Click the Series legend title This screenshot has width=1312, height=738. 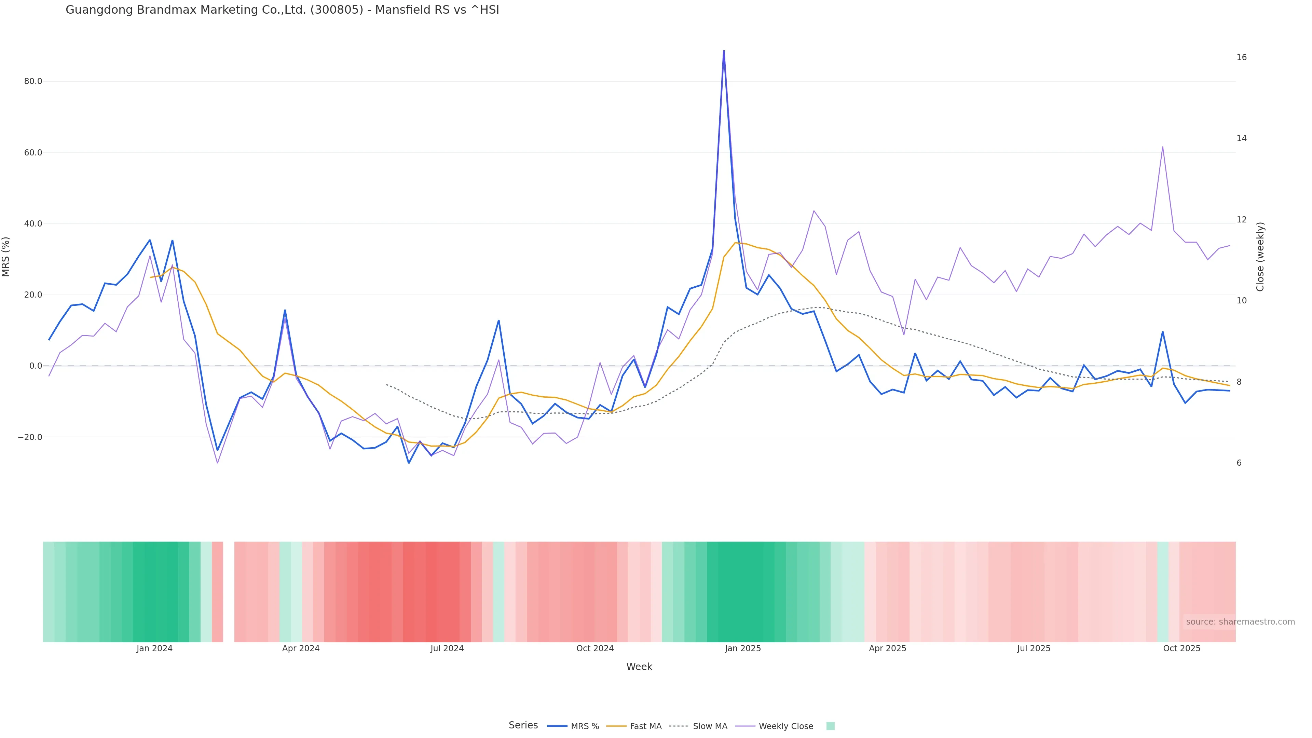(523, 725)
